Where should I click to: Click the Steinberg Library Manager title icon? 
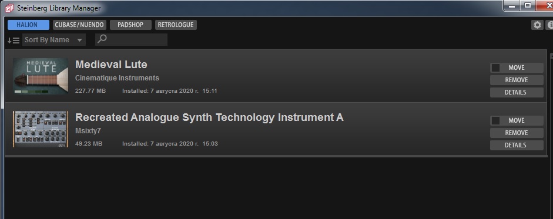click(x=9, y=8)
